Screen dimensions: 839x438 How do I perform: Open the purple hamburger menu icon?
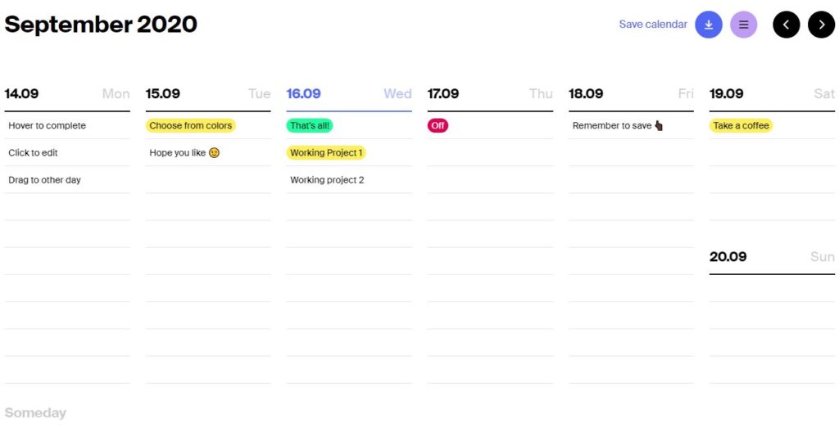point(743,25)
